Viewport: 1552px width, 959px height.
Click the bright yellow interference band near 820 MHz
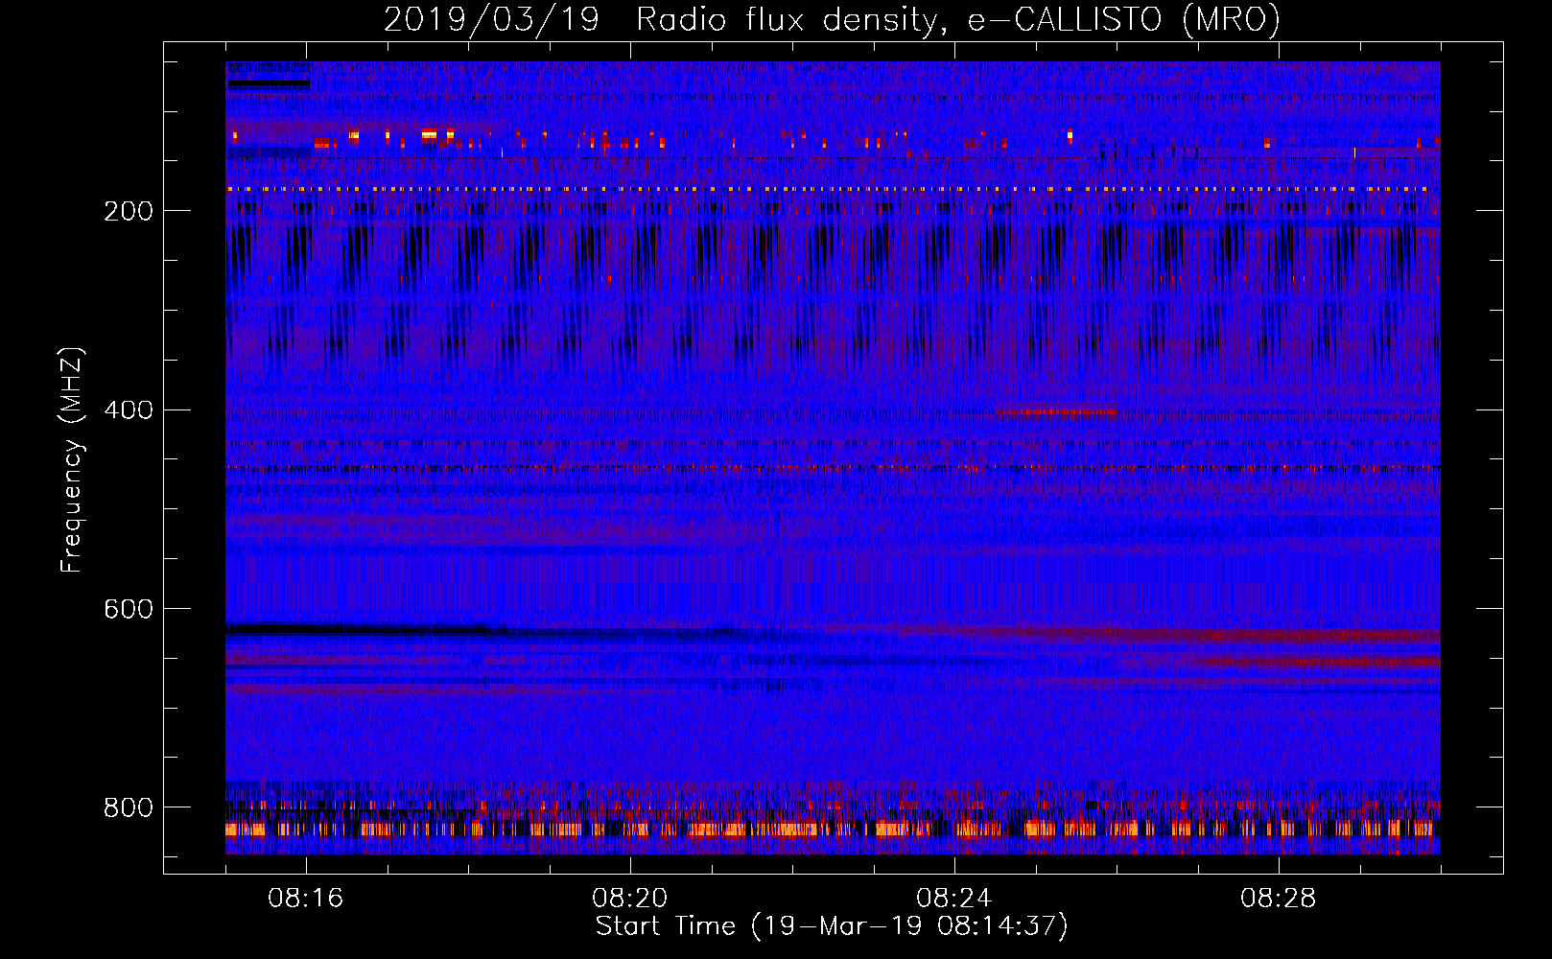click(x=833, y=829)
